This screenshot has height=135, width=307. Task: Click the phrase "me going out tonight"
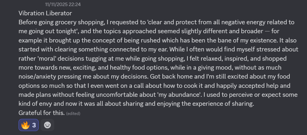pos(46,31)
